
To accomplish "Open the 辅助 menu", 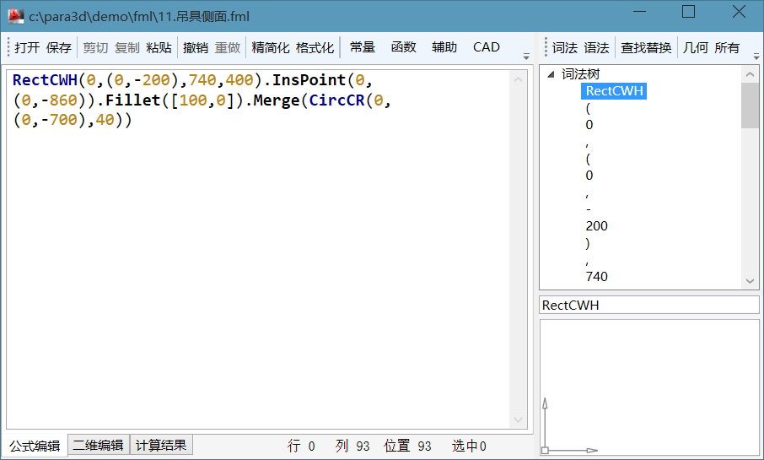I will pos(444,46).
